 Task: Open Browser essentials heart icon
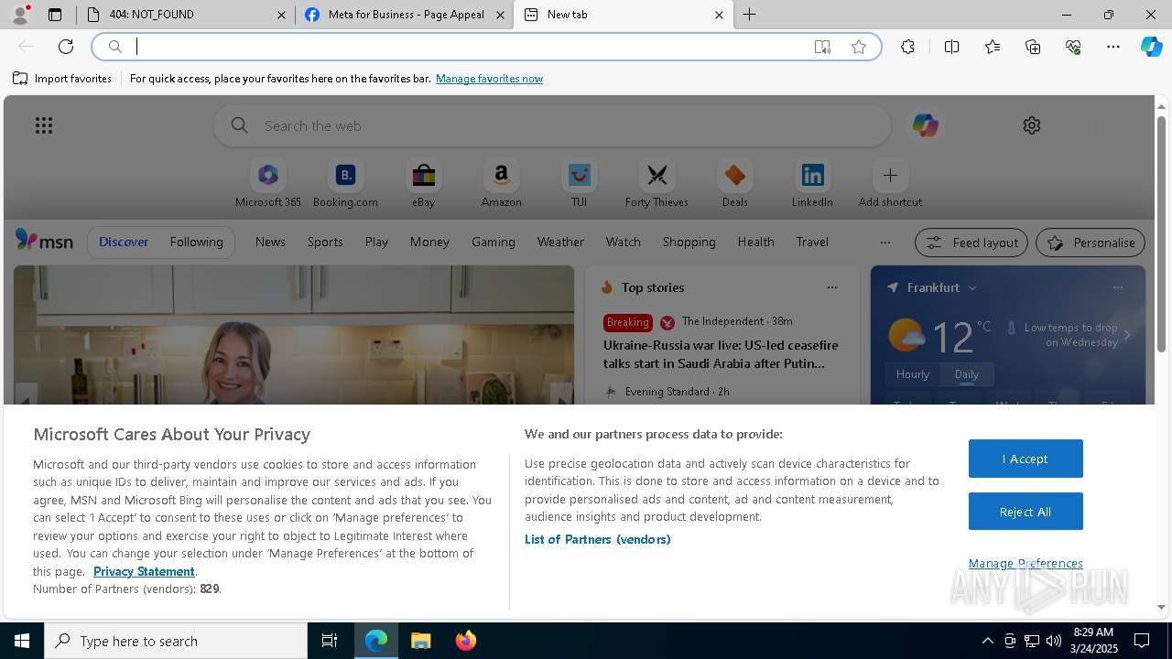(x=1073, y=47)
